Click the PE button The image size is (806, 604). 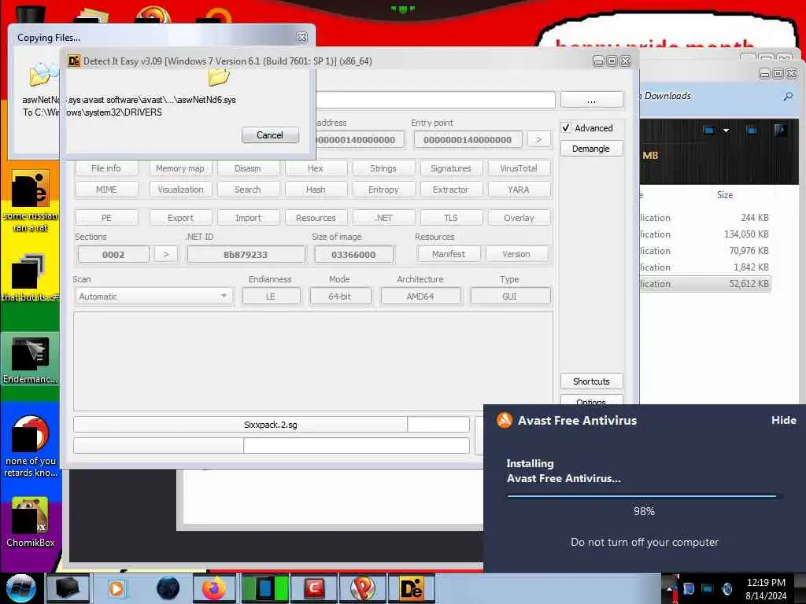(106, 218)
